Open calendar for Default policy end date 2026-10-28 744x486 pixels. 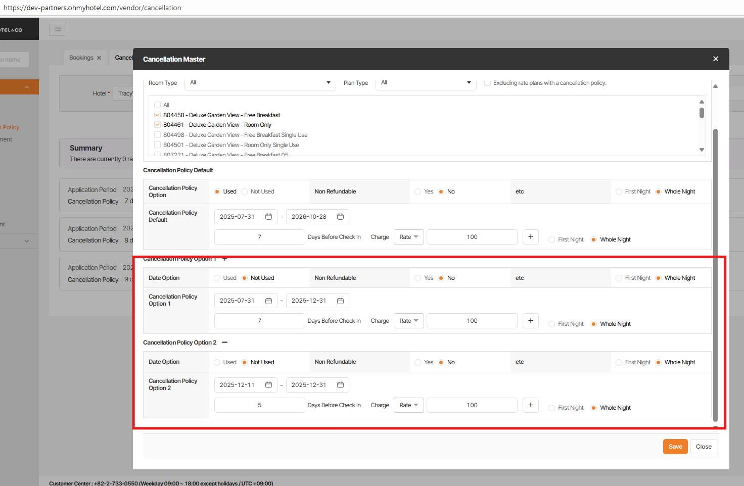tap(340, 217)
